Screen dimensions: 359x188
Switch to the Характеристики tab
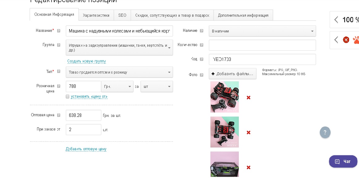pos(96,15)
